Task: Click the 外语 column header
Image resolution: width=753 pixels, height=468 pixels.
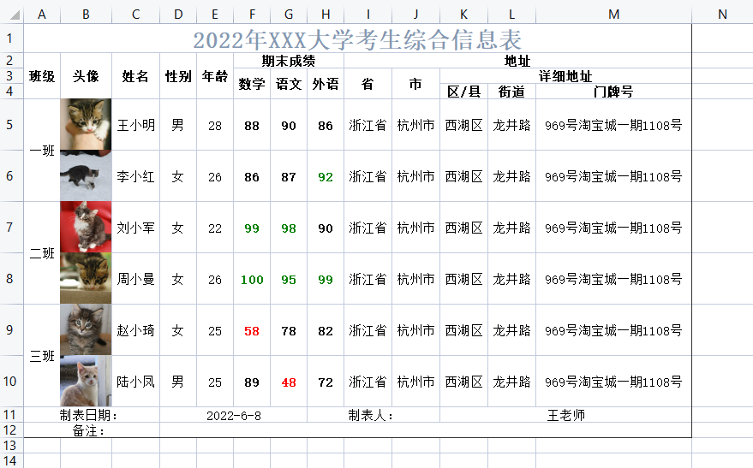Action: [326, 84]
